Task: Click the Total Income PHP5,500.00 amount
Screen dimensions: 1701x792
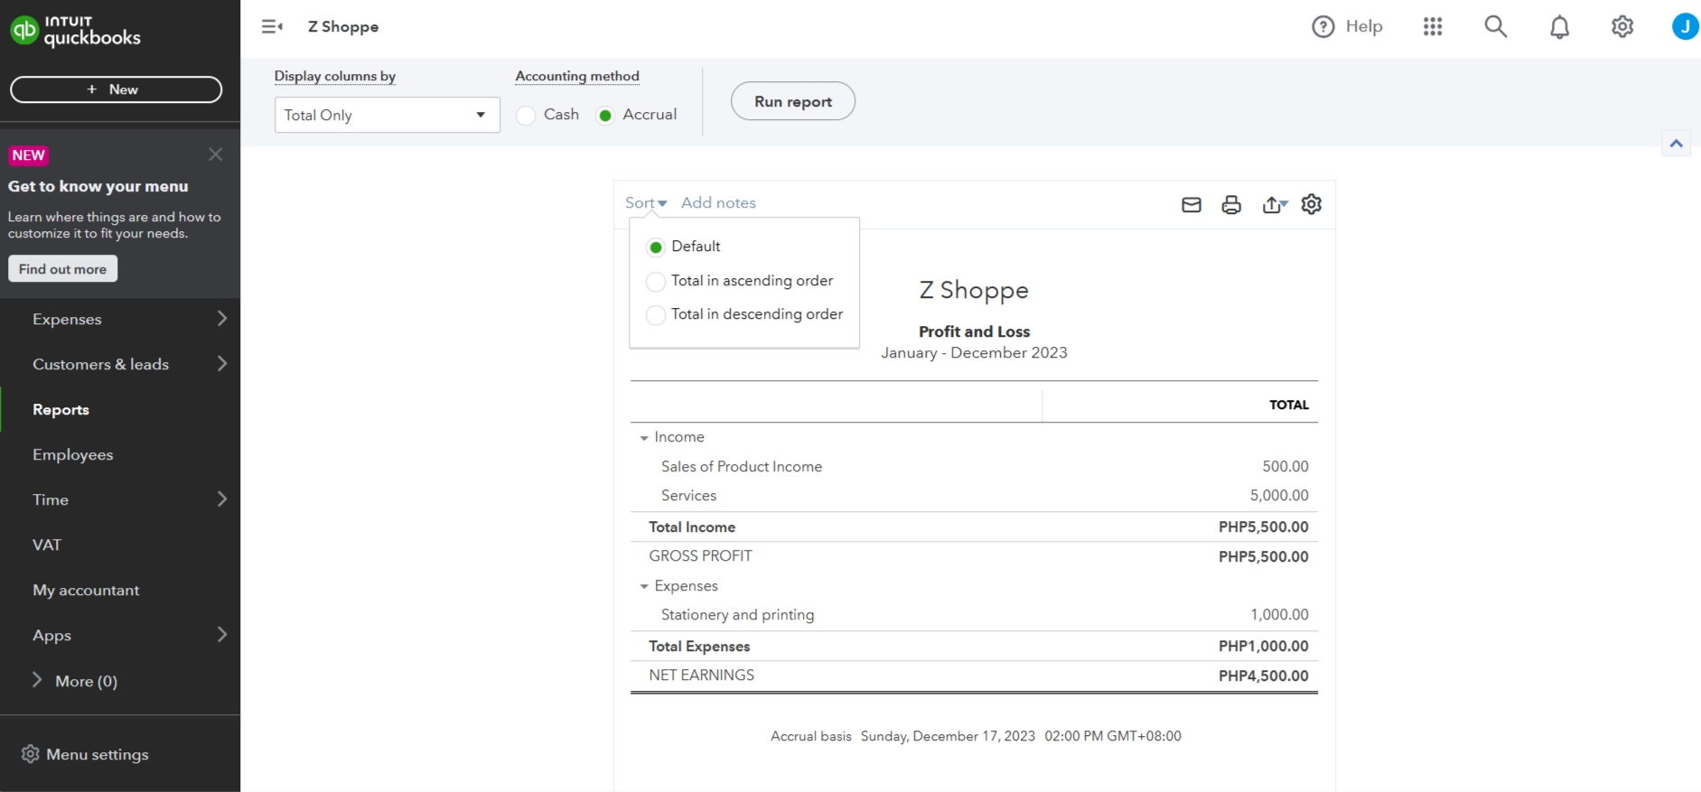Action: (1263, 527)
